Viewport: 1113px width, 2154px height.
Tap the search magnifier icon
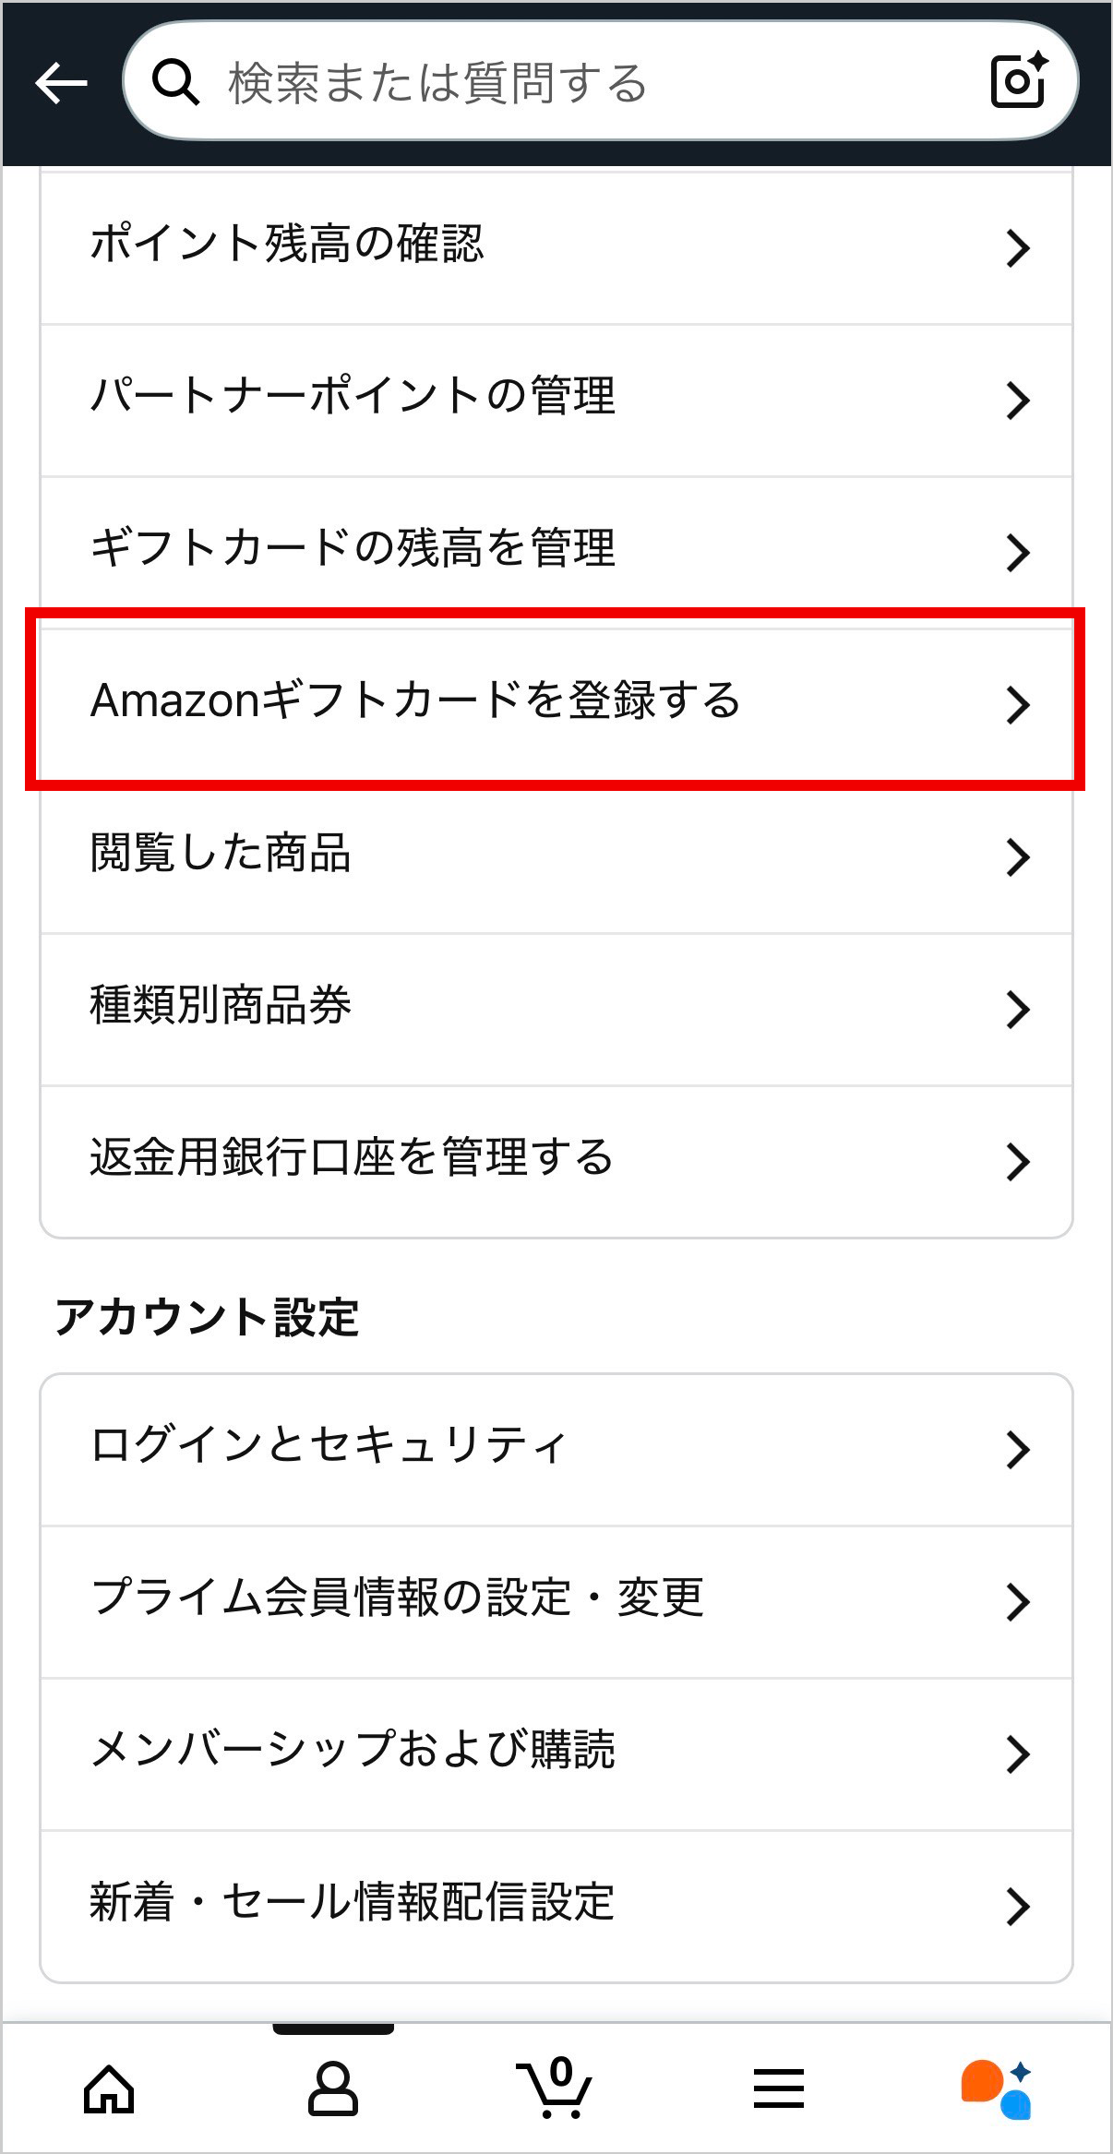175,83
